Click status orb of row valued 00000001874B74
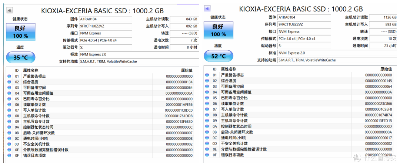The image size is (400, 166). (207, 115)
